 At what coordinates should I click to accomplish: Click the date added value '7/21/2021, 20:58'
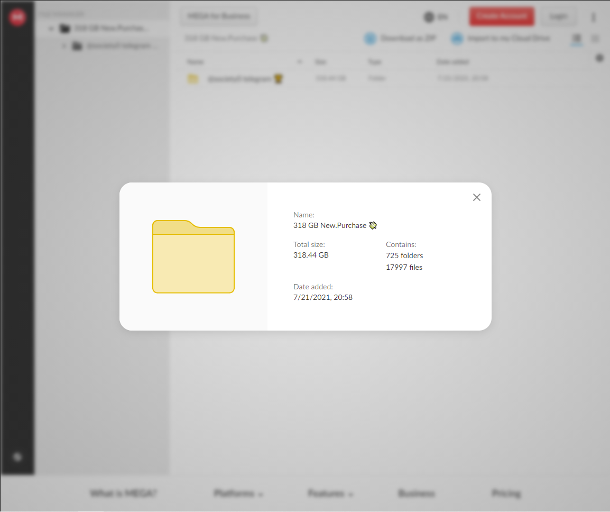(x=323, y=297)
